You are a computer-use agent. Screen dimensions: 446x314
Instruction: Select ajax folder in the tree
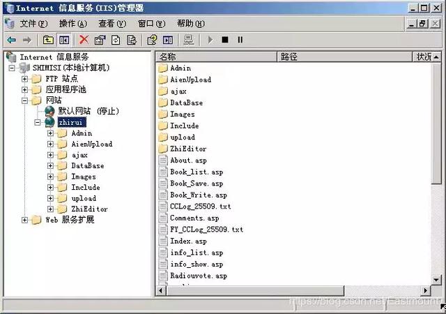pyautogui.click(x=79, y=156)
